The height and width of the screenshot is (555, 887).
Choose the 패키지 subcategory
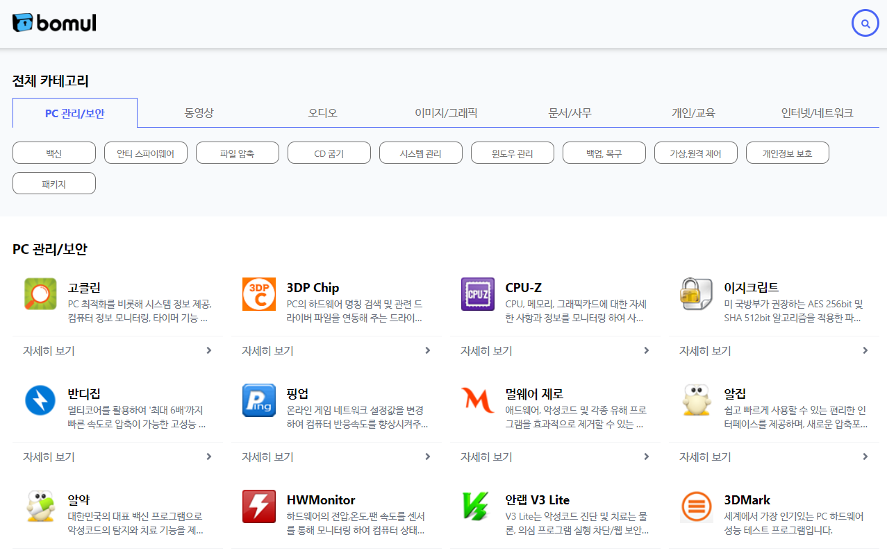pos(54,183)
